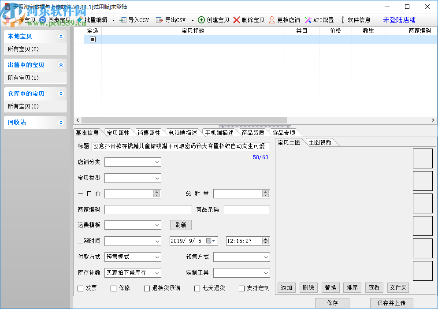
Task: Click the 删除宝贝 red X icon
Action: coord(236,20)
